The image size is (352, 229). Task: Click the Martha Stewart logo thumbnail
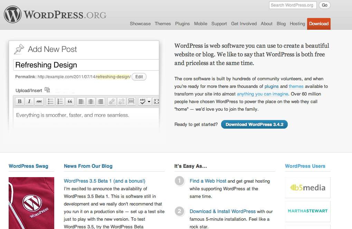click(x=308, y=211)
